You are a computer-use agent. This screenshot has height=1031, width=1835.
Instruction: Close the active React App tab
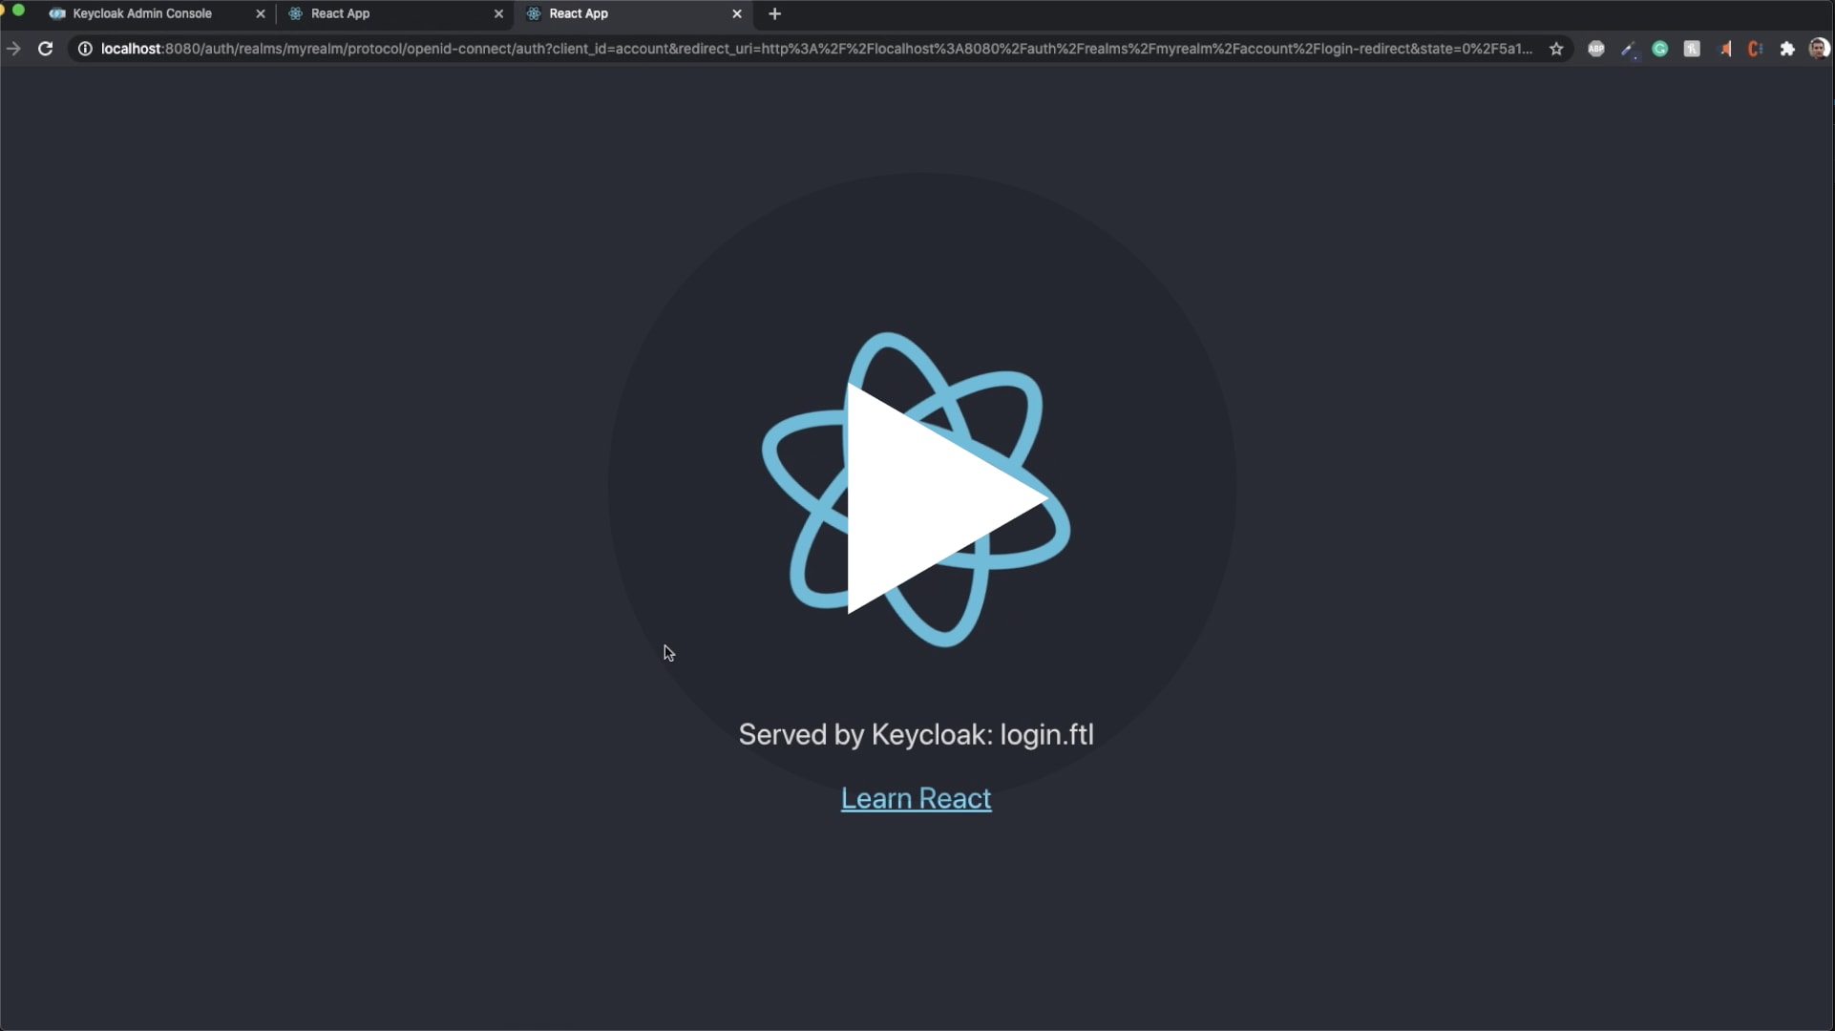point(737,14)
